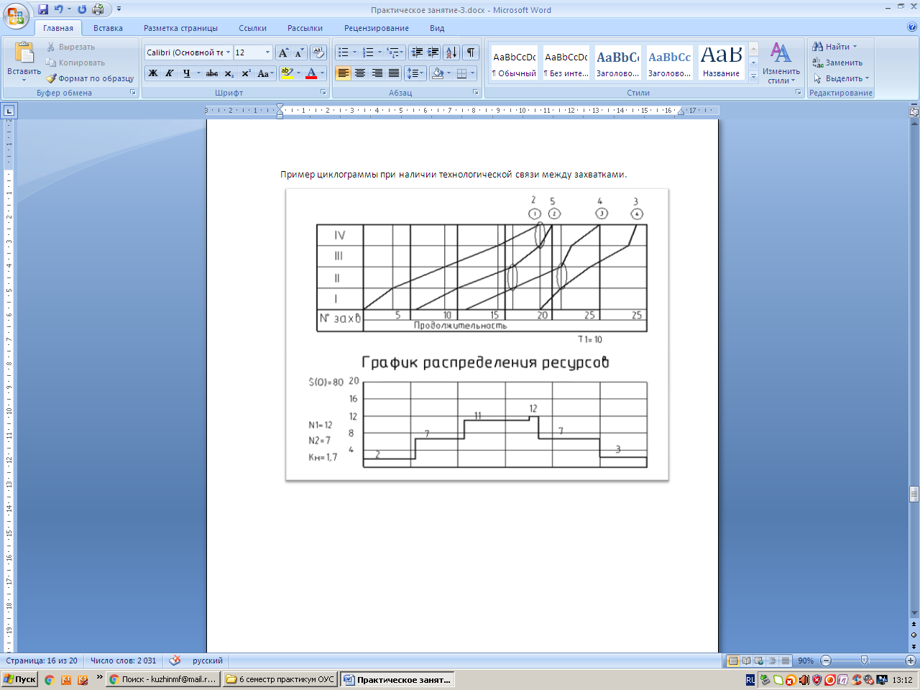920x690 pixels.
Task: Undo the last action in quick access toolbar
Action: click(59, 9)
